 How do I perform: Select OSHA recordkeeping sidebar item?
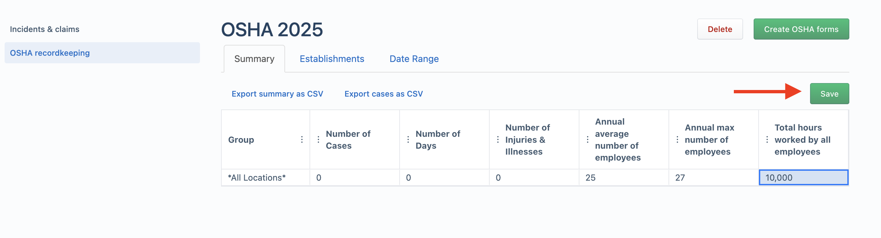(x=102, y=53)
